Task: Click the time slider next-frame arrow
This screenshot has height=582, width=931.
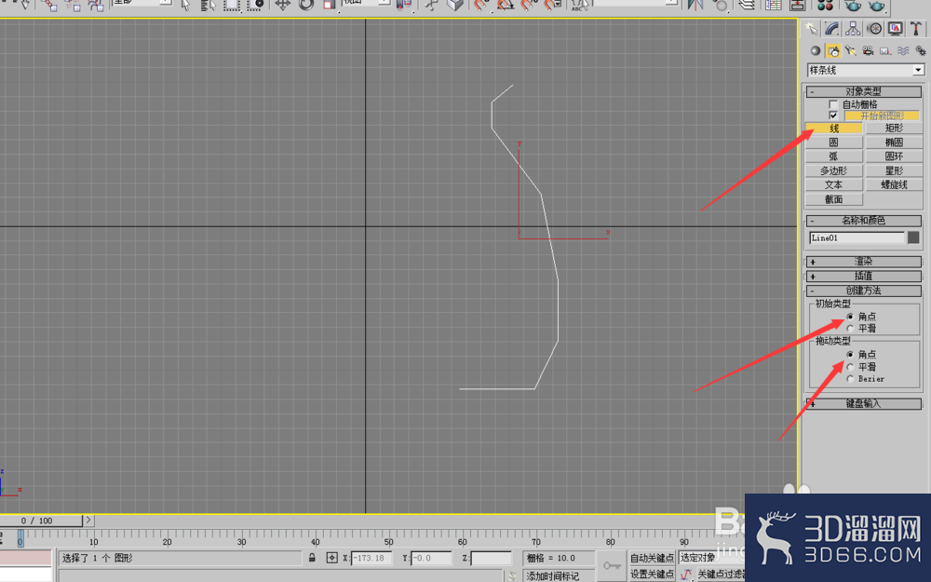Action: 88,521
